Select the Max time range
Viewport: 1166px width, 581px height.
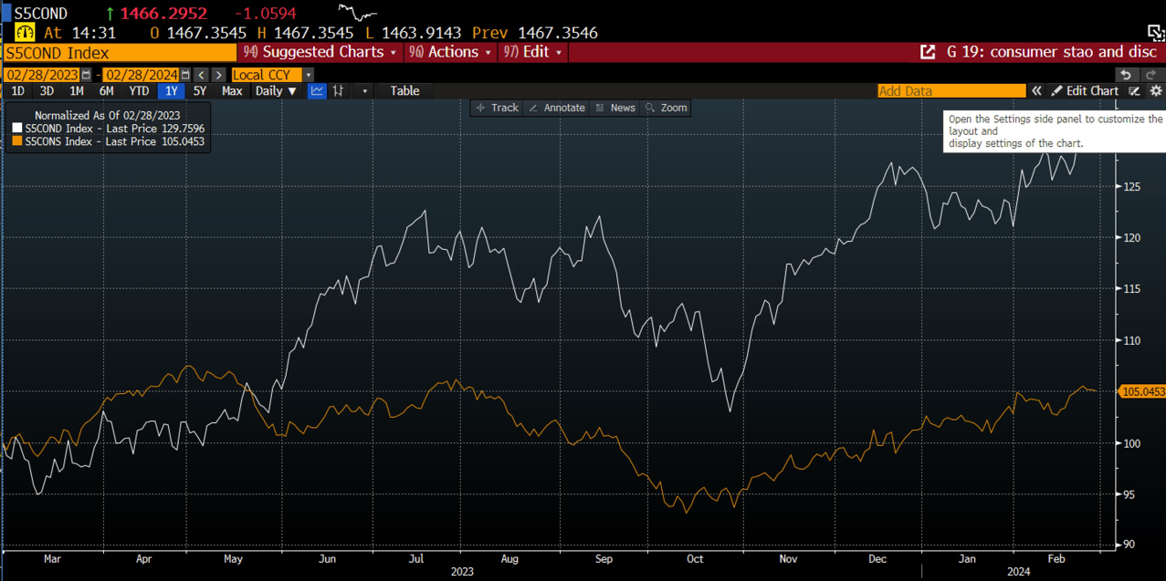[232, 91]
